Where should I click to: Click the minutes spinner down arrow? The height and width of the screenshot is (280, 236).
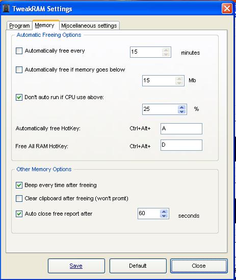pos(166,54)
